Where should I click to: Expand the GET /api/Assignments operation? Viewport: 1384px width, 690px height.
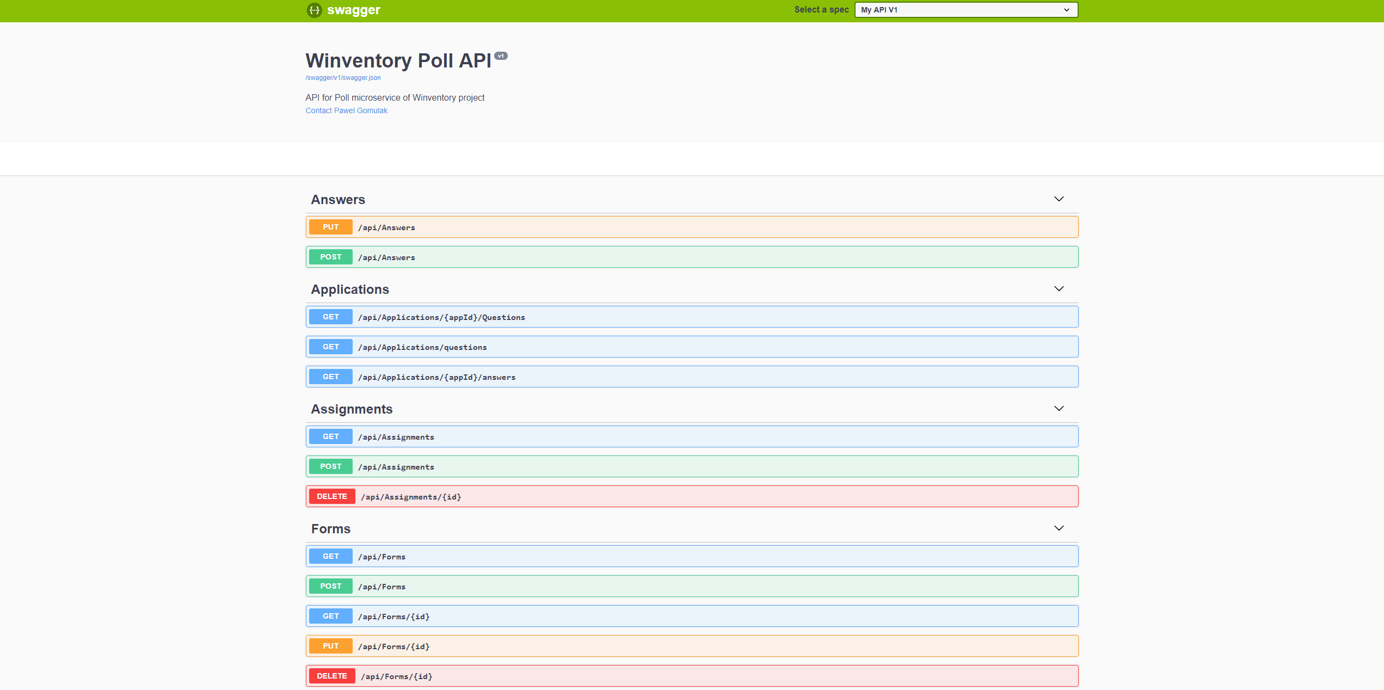point(691,437)
